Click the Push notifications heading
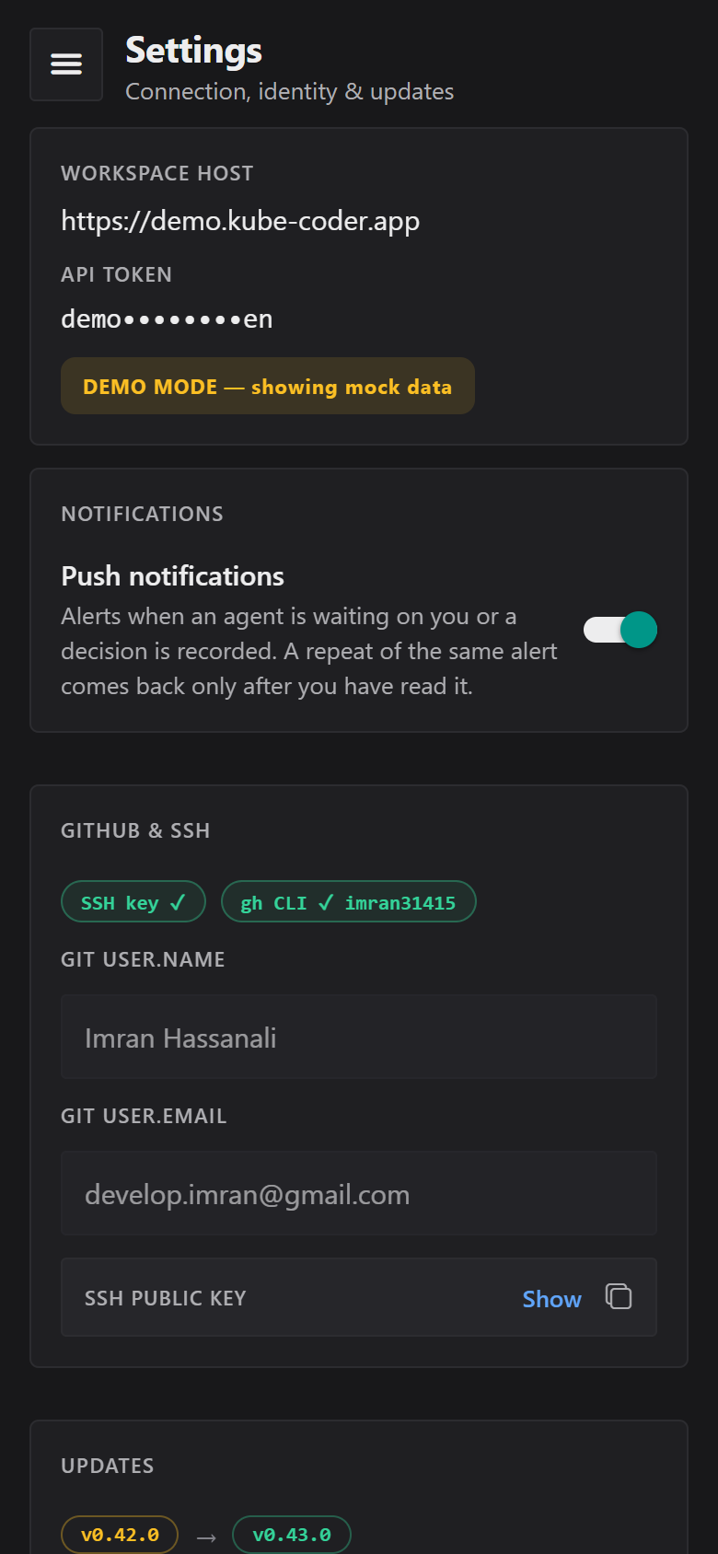 coord(172,576)
